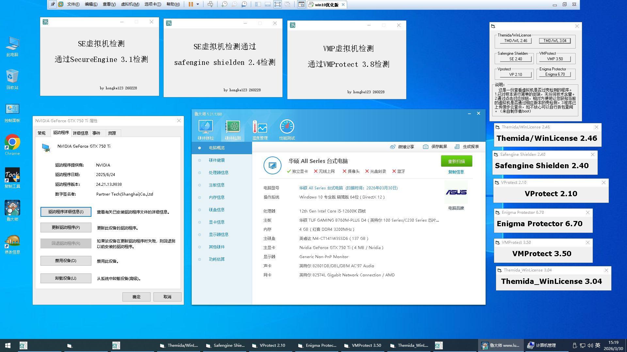Click the Windows Start button
This screenshot has width=627, height=352.
click(x=8, y=345)
